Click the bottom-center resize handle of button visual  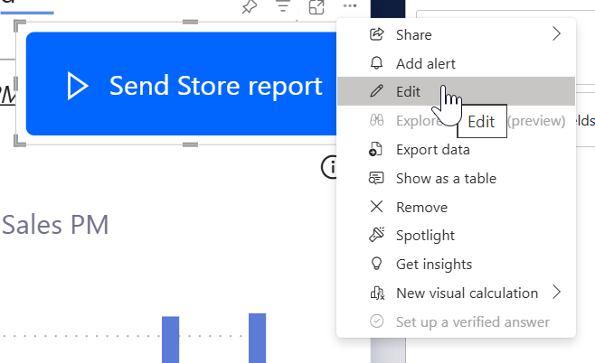click(x=189, y=144)
